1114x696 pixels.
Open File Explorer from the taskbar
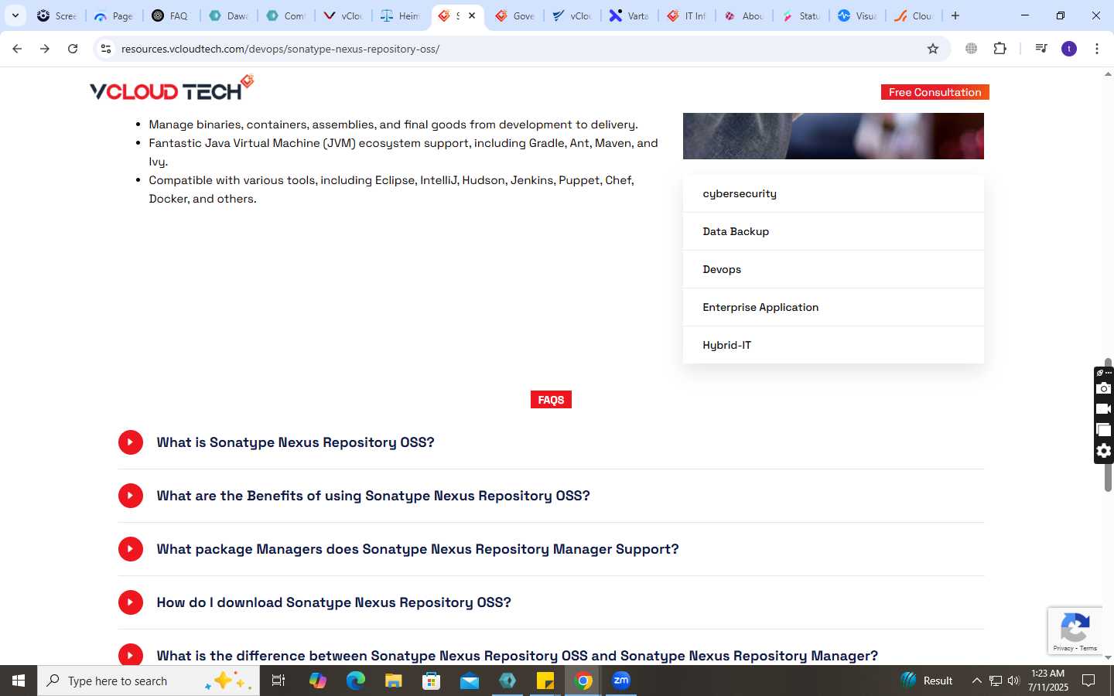tap(394, 681)
